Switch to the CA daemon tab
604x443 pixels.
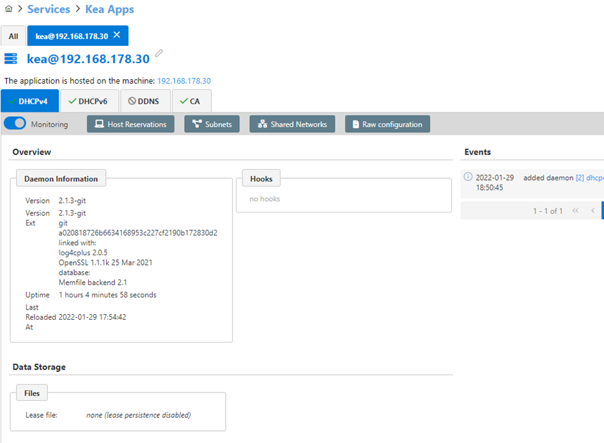click(192, 101)
